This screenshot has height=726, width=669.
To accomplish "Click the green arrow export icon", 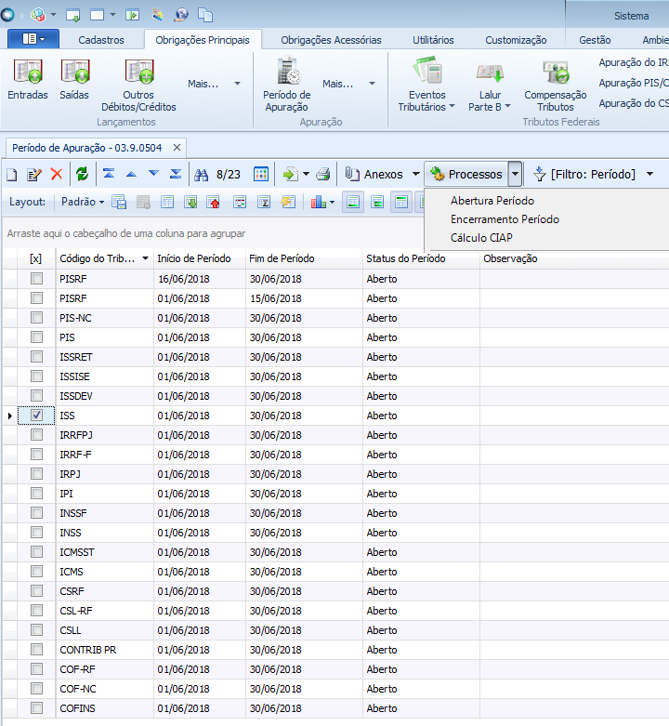I will (x=290, y=175).
